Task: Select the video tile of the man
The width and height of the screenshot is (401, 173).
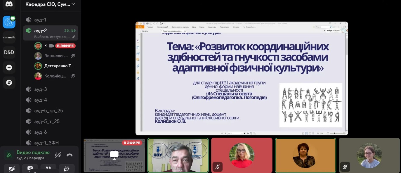Action: point(178,156)
